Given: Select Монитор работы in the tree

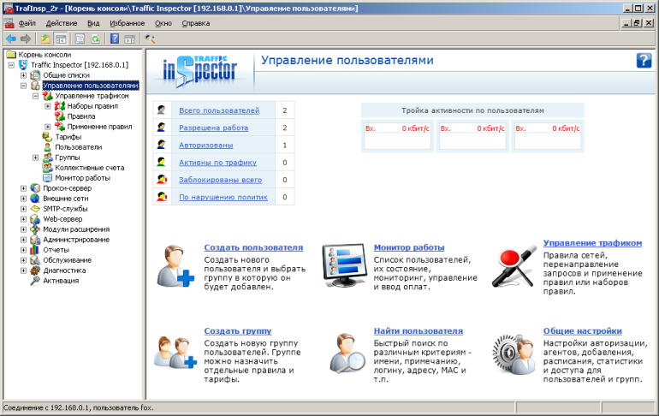Looking at the screenshot, I should pyautogui.click(x=82, y=178).
